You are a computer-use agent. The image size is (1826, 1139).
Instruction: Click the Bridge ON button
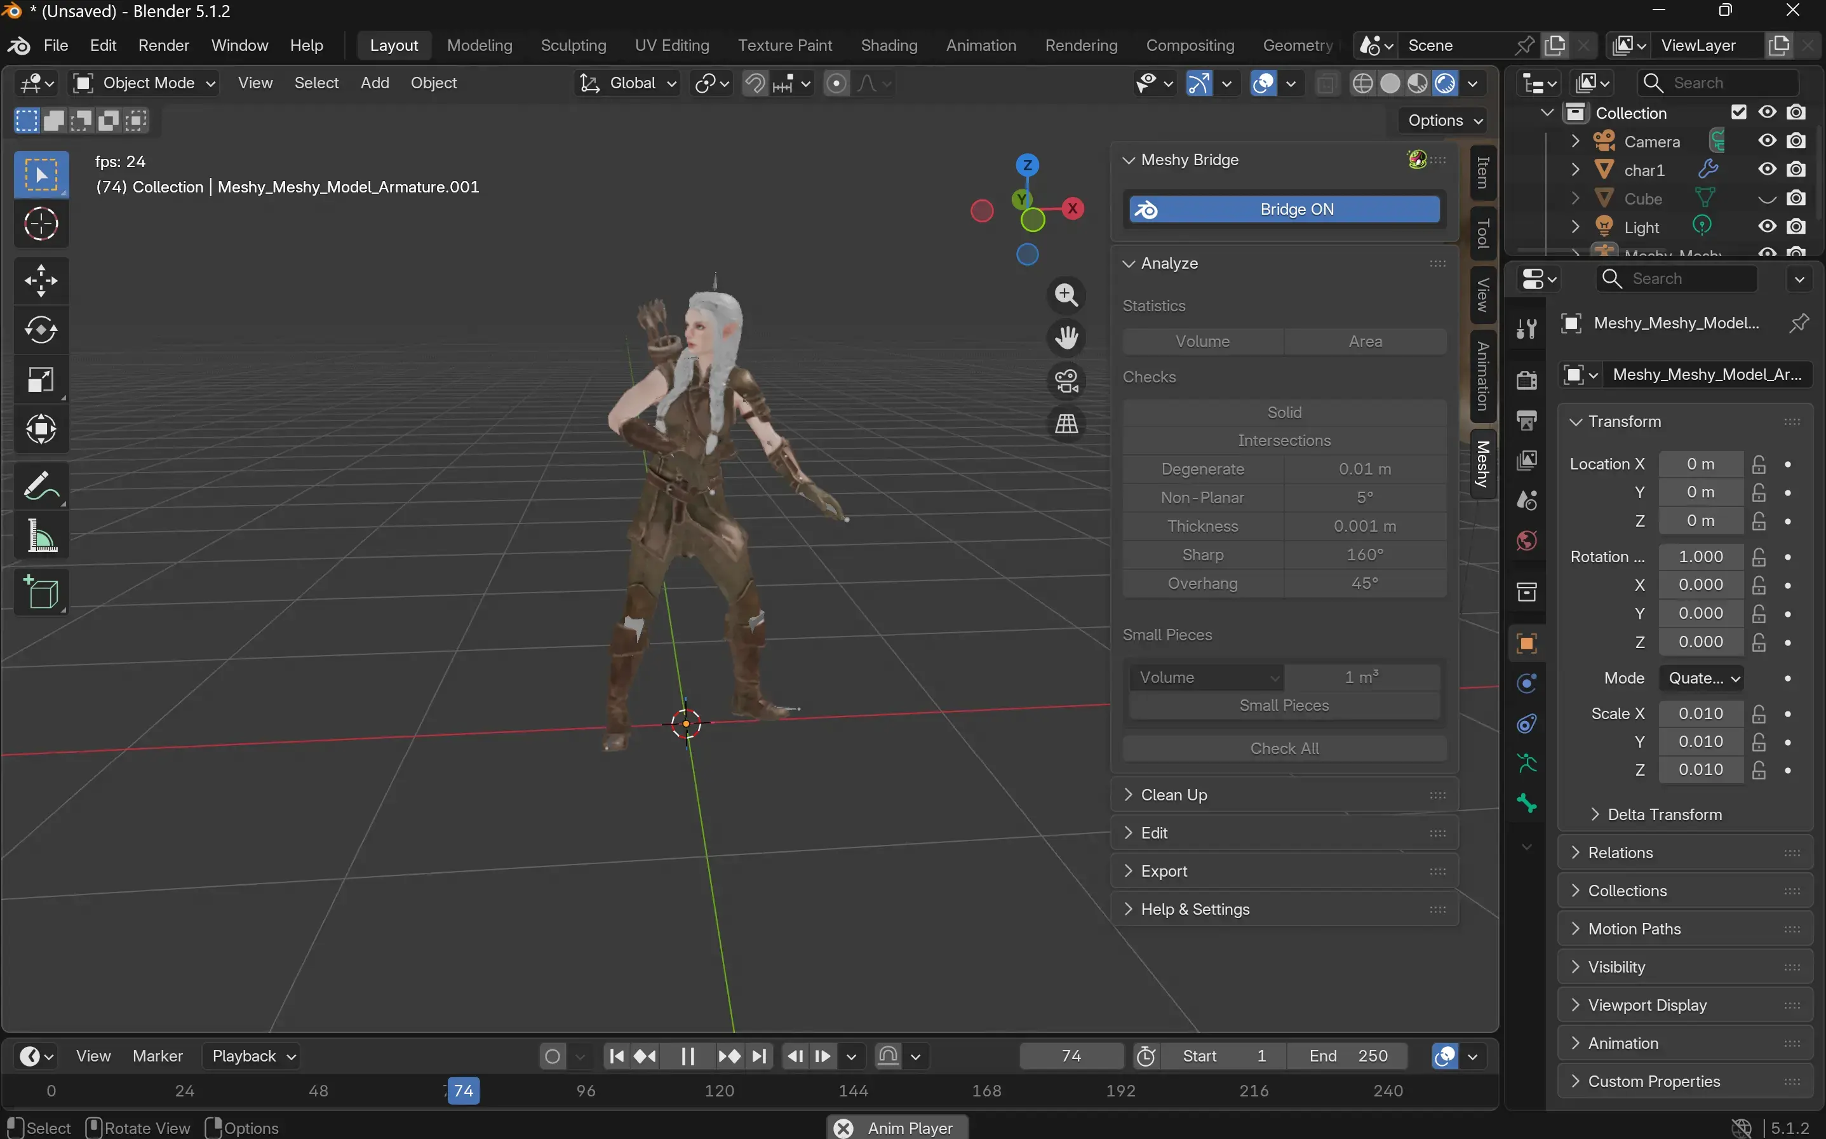point(1284,210)
